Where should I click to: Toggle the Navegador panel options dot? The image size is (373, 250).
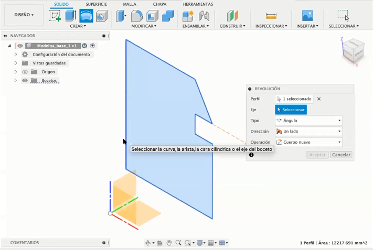[104, 36]
